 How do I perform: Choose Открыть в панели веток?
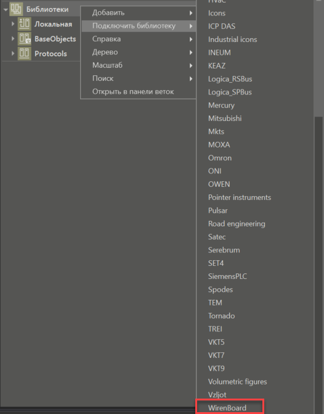[x=139, y=91]
